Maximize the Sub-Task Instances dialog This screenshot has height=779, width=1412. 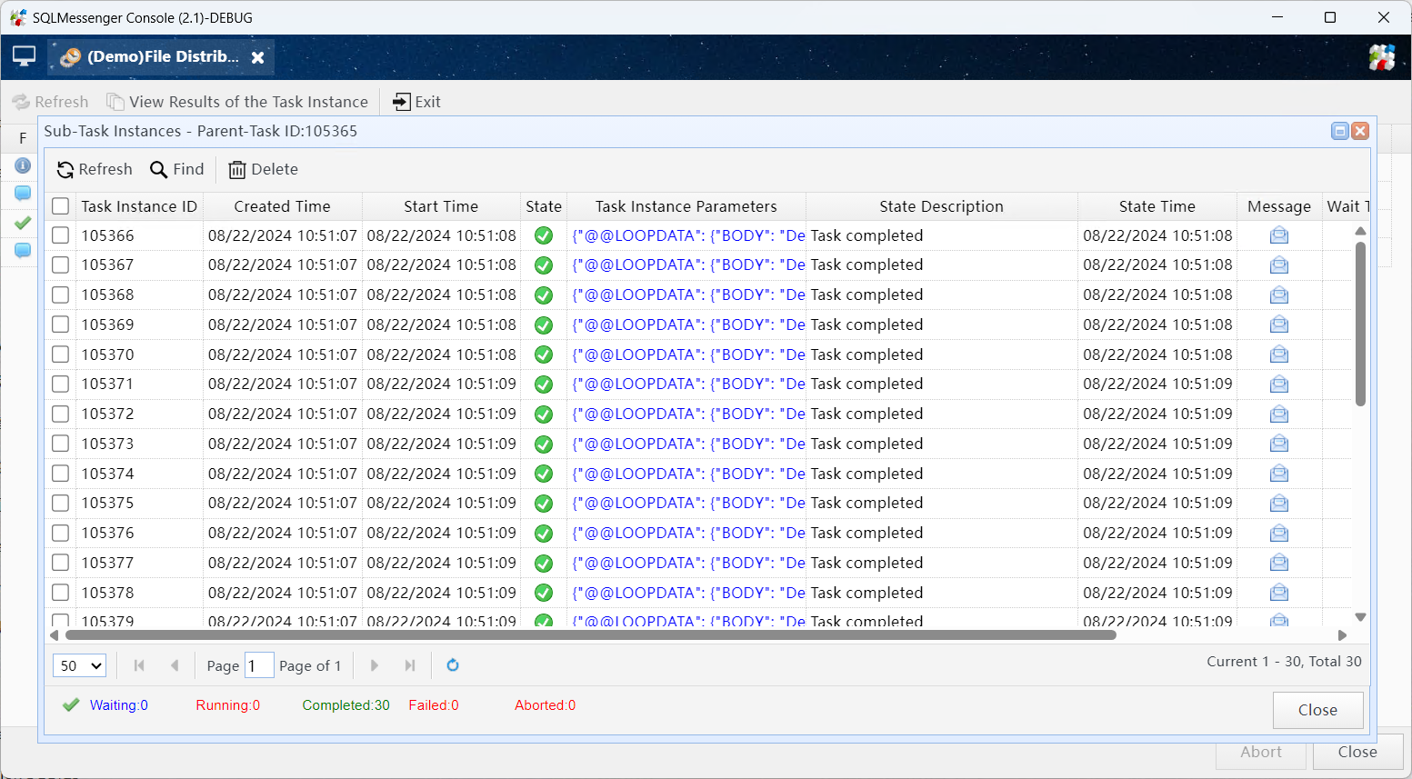1339,131
